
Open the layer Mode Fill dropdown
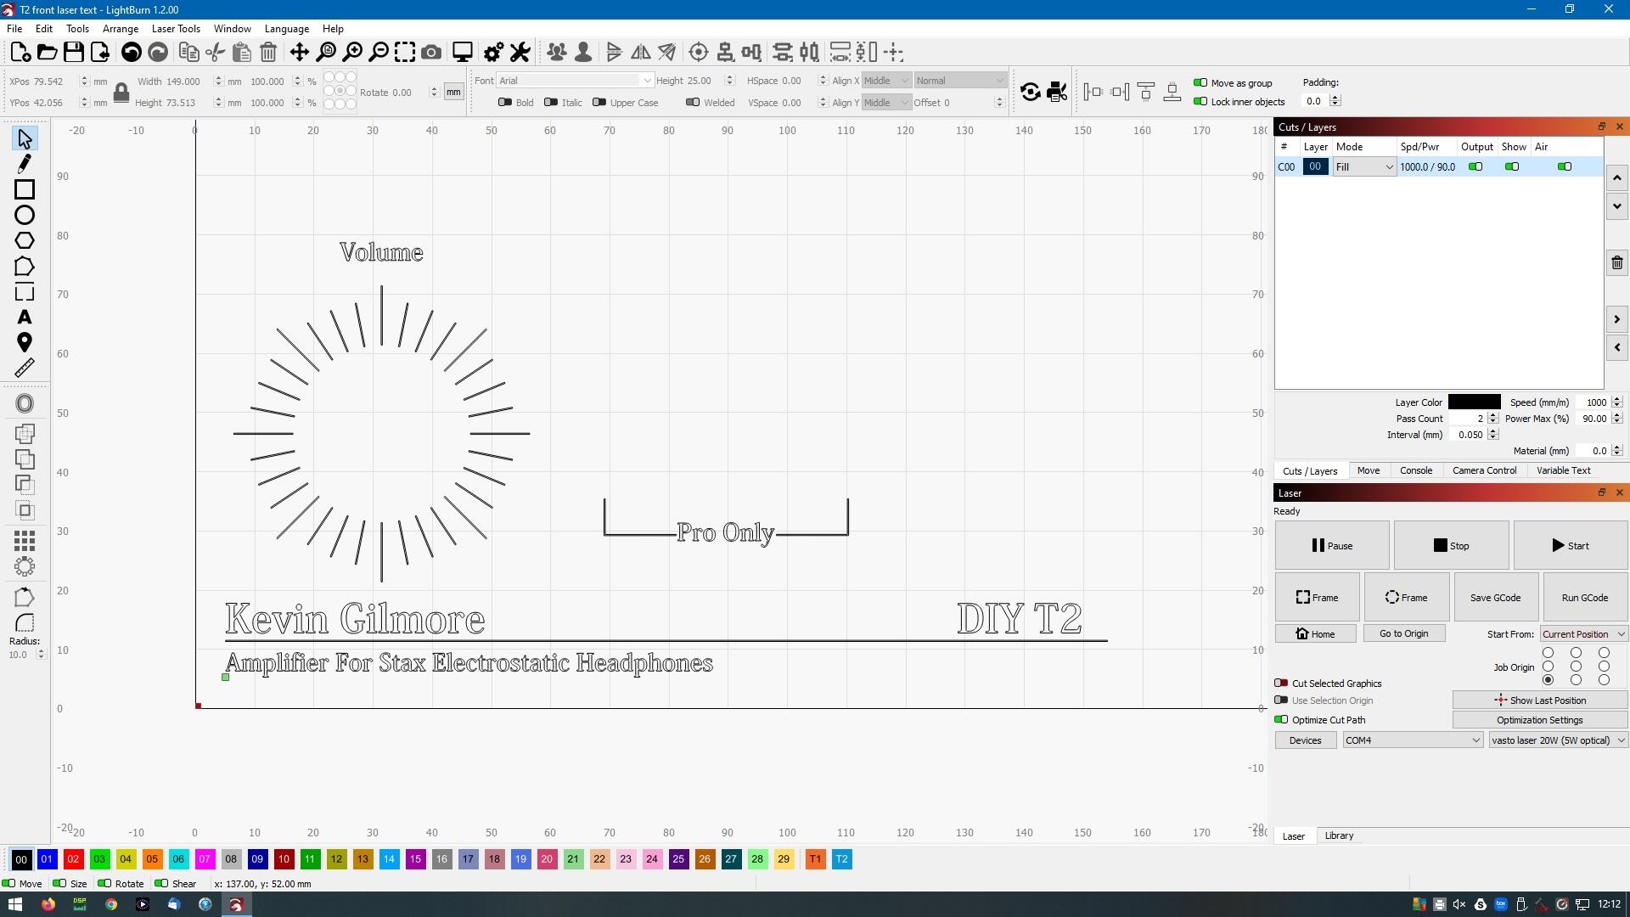pyautogui.click(x=1363, y=167)
